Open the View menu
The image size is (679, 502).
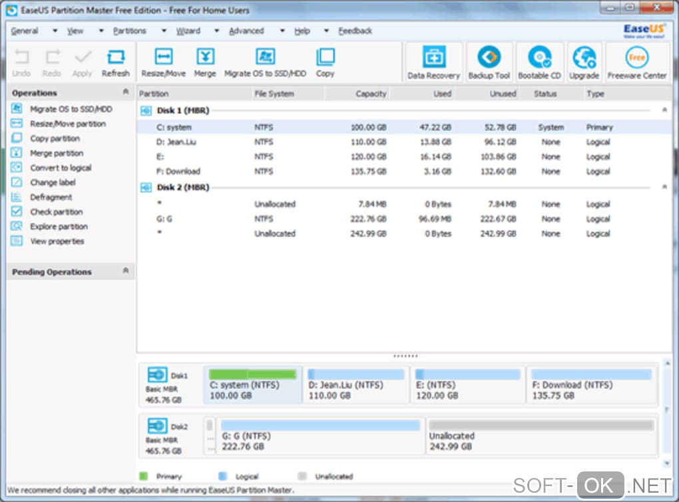coord(75,31)
